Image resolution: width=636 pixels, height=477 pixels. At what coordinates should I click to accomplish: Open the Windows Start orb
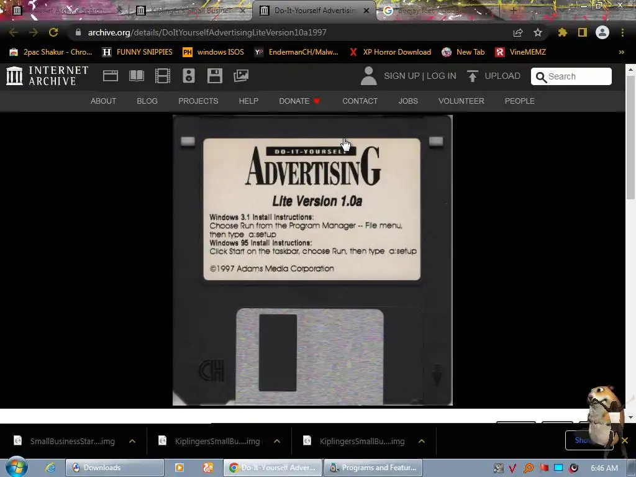(16, 467)
